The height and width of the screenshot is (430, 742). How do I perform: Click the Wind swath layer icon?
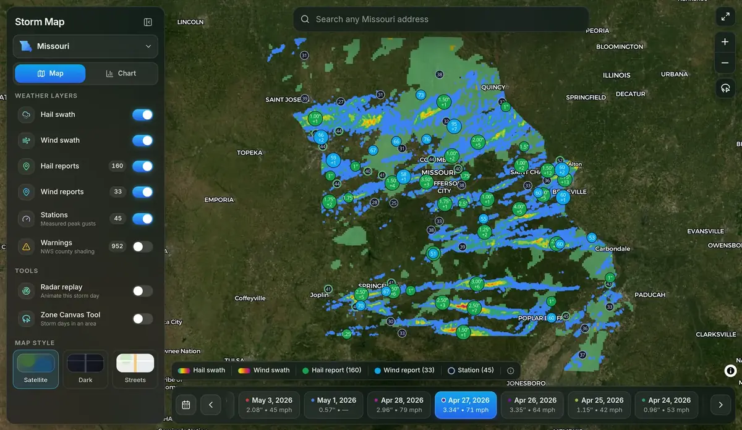(26, 140)
